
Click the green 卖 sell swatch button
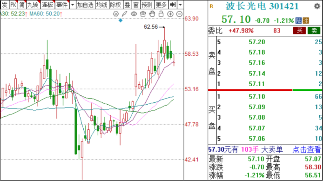(314, 31)
